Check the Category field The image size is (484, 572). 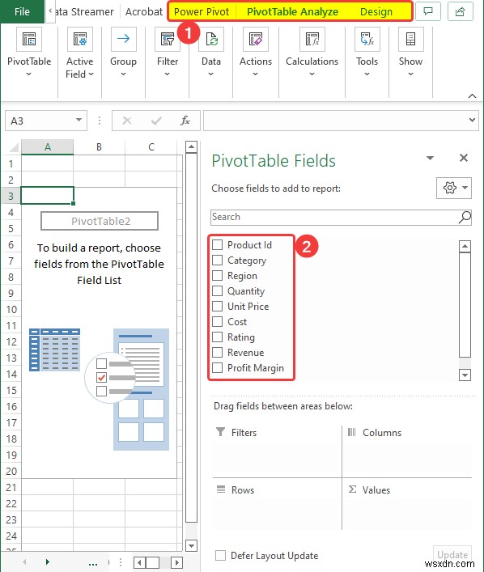pyautogui.click(x=217, y=260)
